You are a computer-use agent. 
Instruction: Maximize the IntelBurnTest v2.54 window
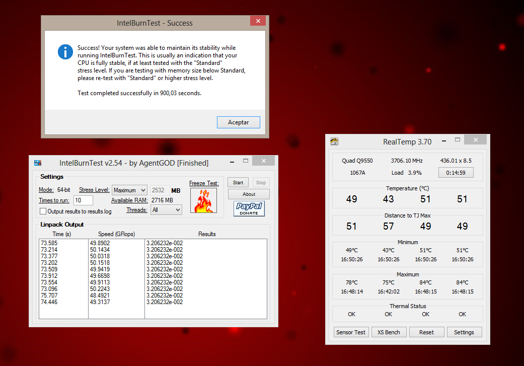[x=246, y=161]
